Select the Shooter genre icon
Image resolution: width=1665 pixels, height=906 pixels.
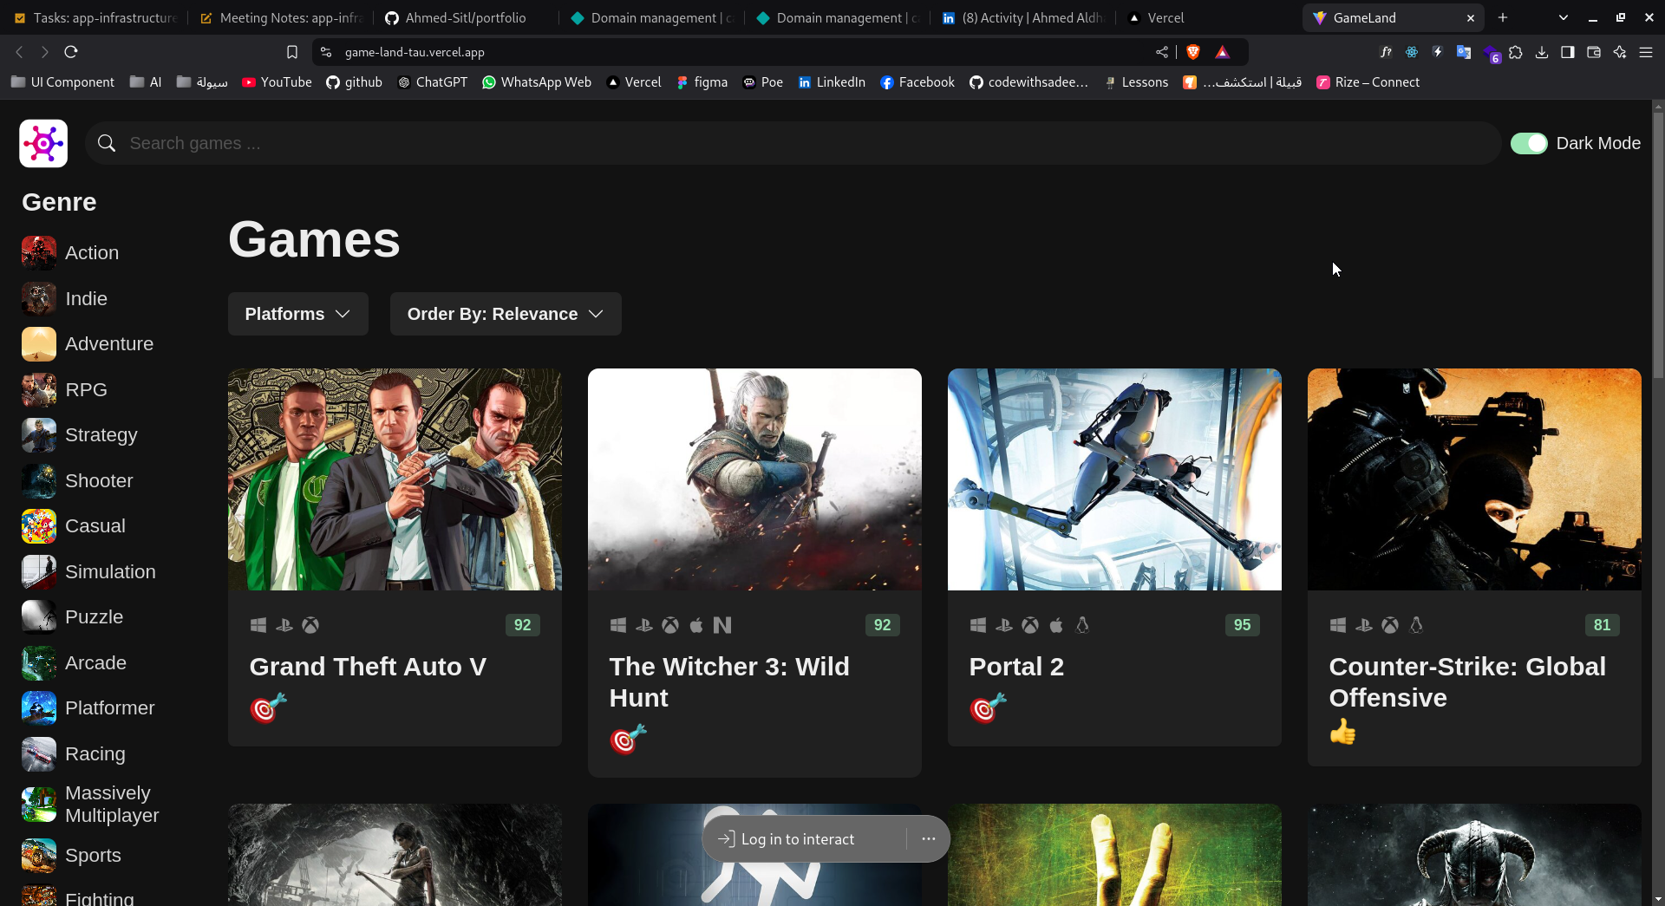point(39,481)
